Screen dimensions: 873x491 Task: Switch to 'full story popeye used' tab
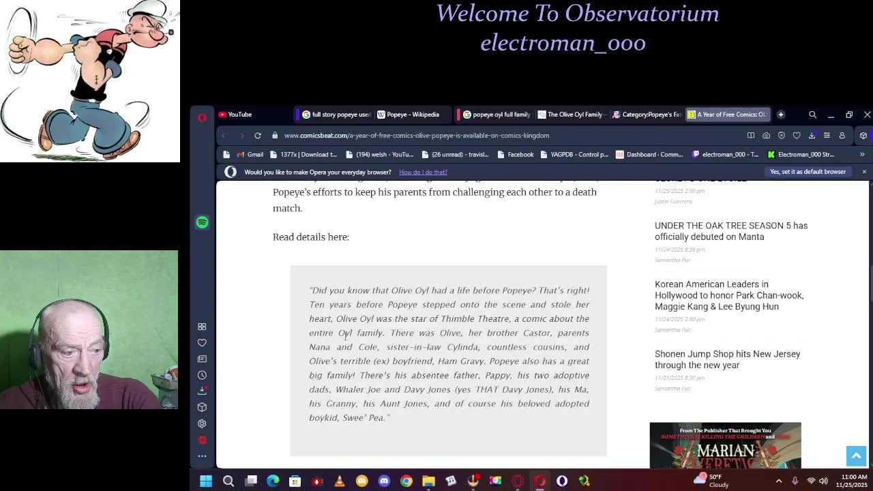coord(336,115)
